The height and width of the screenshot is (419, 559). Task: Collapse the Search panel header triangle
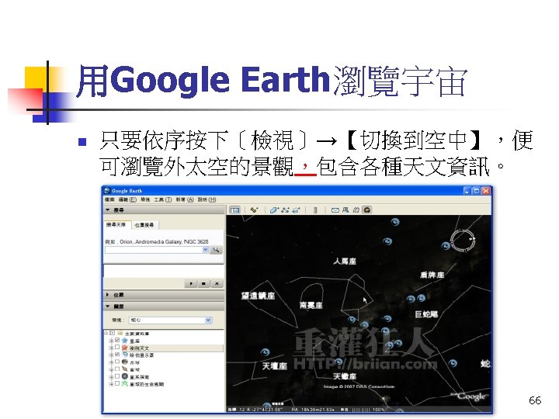tap(108, 209)
